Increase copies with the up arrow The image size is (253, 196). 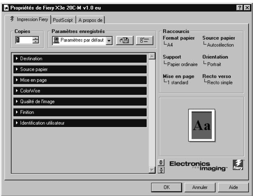tap(35, 38)
